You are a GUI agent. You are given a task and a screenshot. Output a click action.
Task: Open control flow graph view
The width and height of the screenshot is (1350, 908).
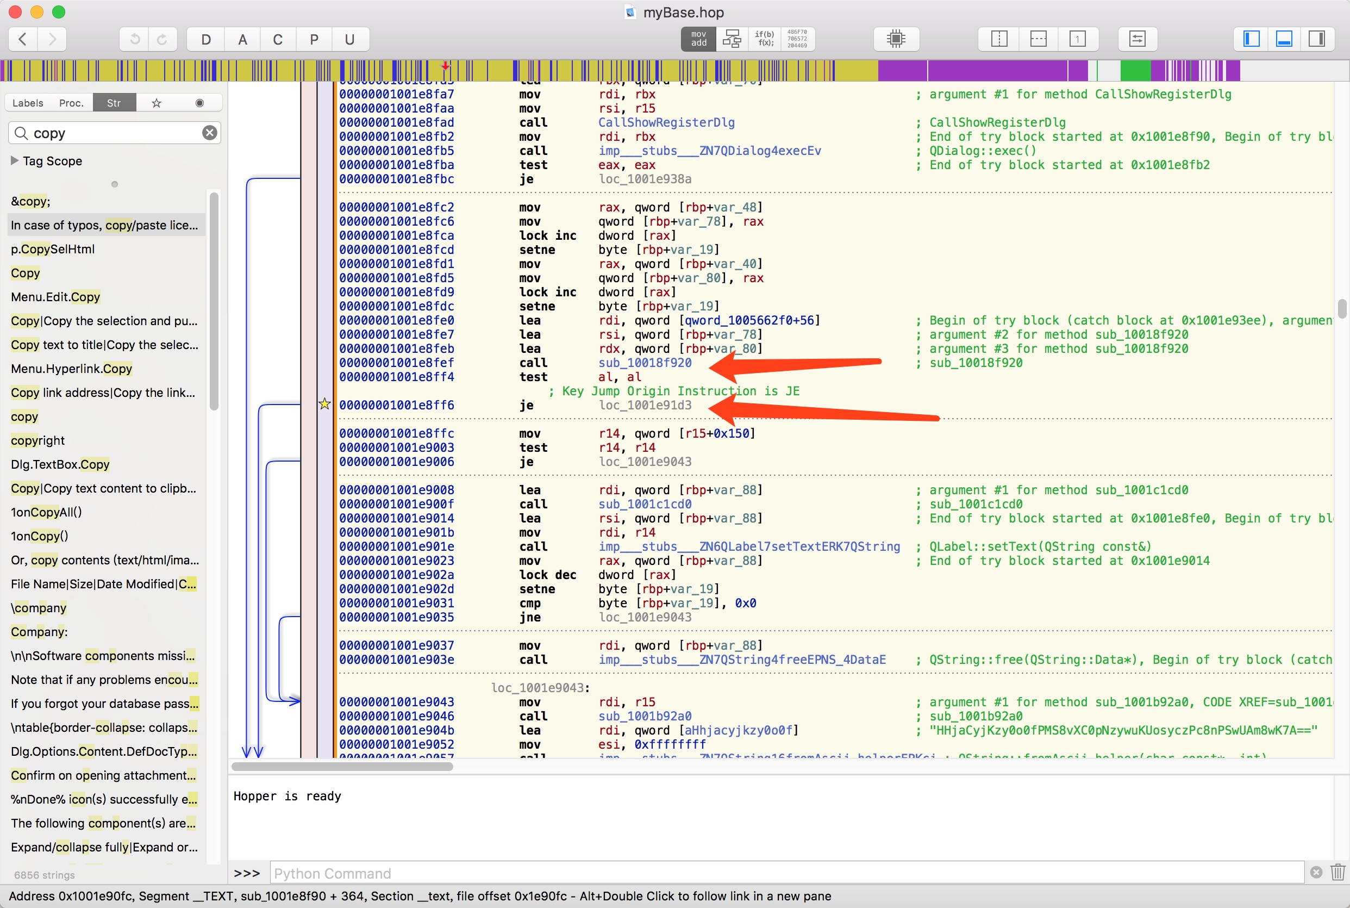[732, 39]
